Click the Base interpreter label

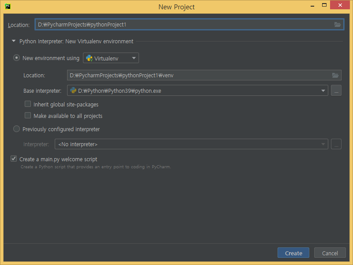(42, 91)
